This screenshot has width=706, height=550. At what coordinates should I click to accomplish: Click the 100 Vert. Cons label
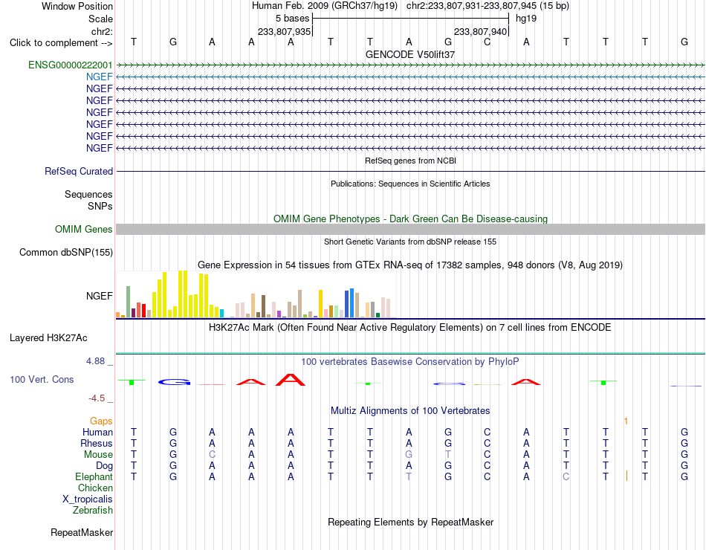42,379
